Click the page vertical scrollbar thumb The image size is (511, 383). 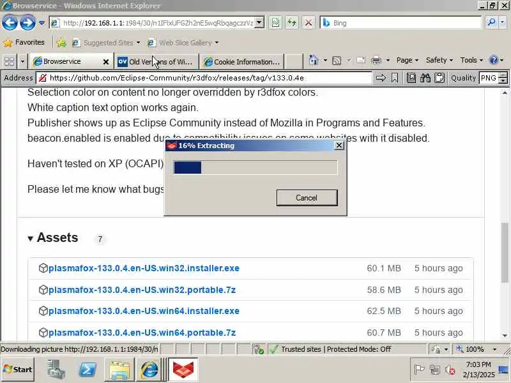click(505, 252)
